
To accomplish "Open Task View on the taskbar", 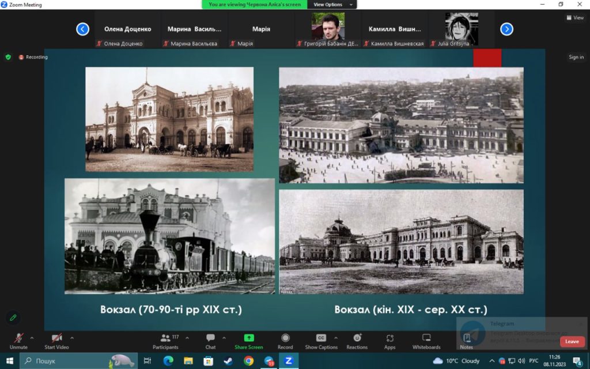I will (147, 361).
